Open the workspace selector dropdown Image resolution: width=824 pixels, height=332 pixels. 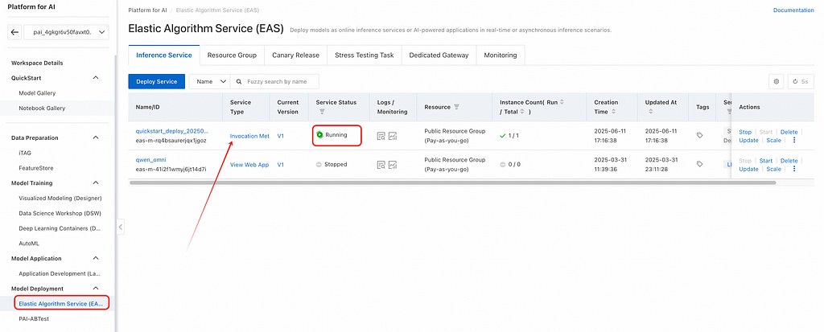[66, 33]
